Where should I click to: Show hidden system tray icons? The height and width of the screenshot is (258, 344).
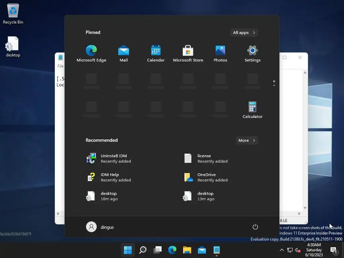tap(282, 250)
